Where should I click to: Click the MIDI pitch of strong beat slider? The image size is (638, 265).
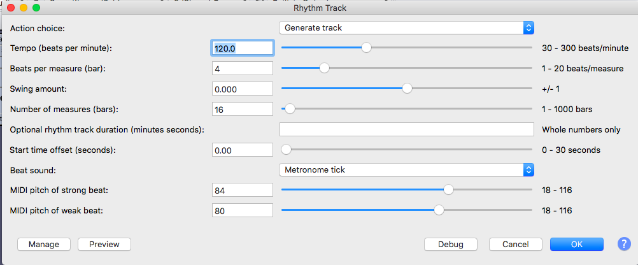pyautogui.click(x=448, y=189)
